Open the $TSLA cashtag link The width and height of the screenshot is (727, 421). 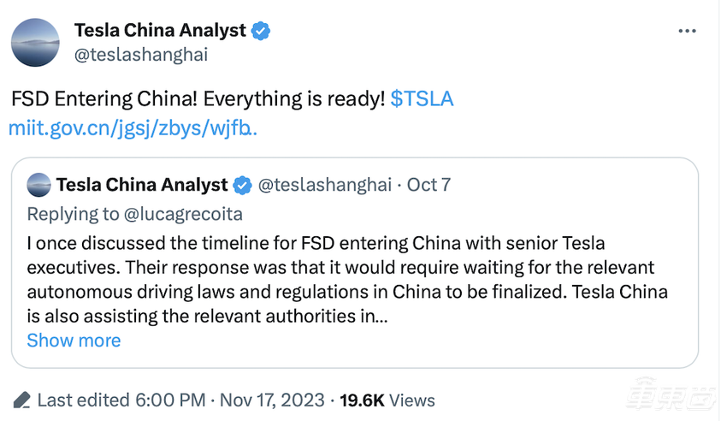pyautogui.click(x=422, y=99)
